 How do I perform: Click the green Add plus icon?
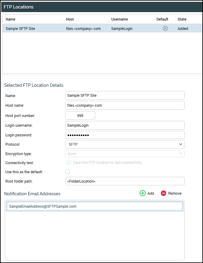[143, 193]
